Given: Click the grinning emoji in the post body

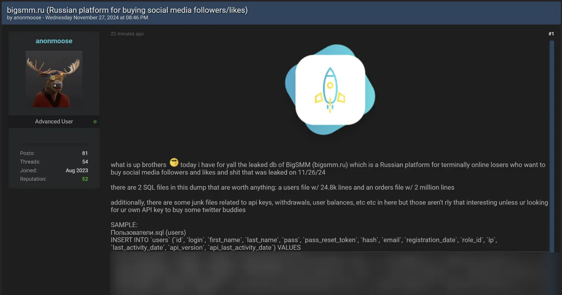Looking at the screenshot, I should 174,162.
